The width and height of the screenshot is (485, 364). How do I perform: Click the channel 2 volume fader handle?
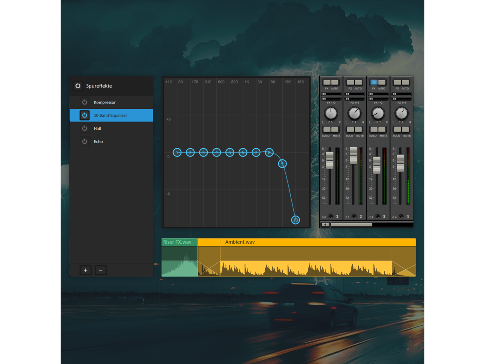click(x=354, y=155)
